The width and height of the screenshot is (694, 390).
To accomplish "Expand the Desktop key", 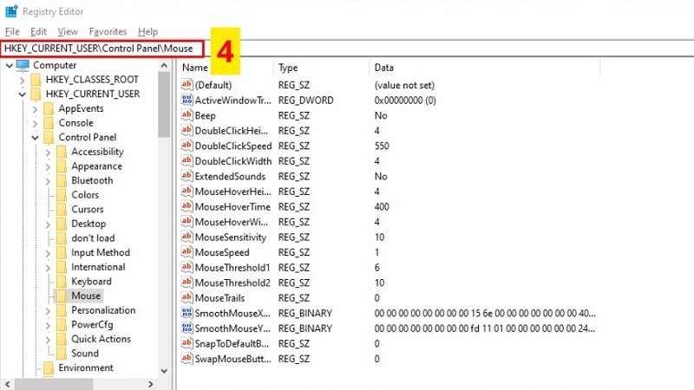I will 48,224.
